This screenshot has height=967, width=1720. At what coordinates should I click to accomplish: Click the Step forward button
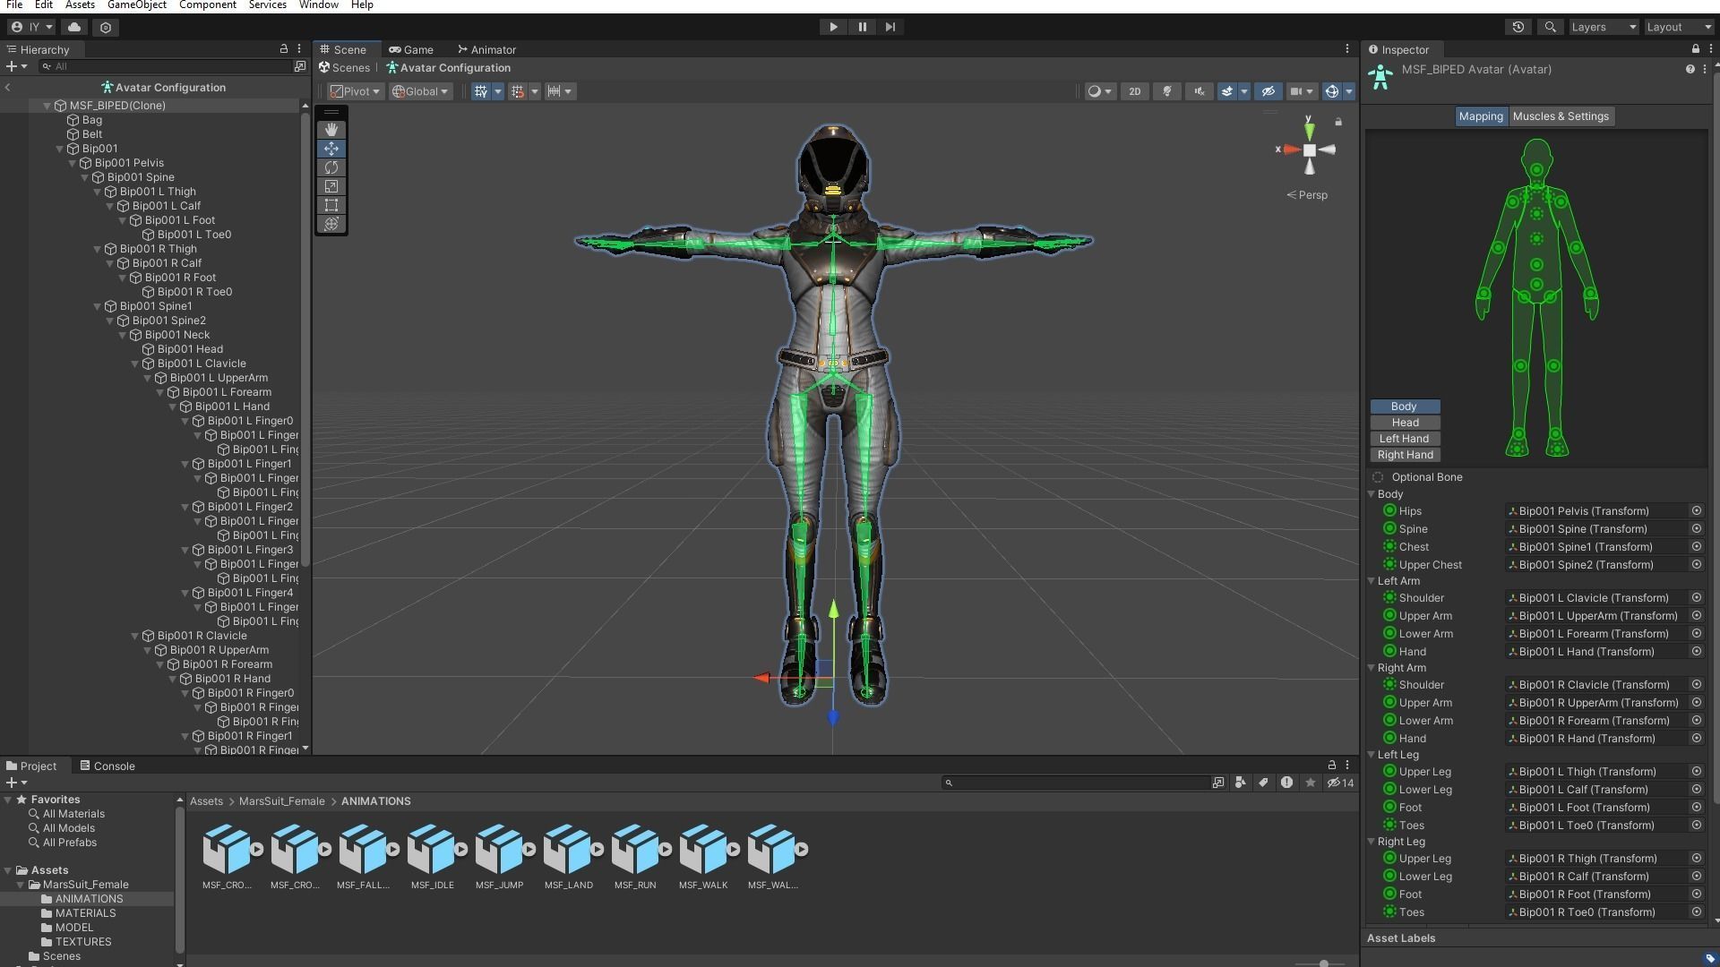[x=890, y=27]
